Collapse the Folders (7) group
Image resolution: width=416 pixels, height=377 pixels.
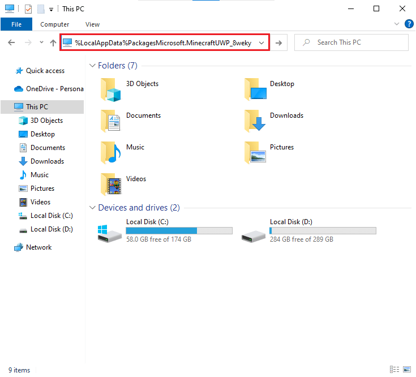coord(92,66)
